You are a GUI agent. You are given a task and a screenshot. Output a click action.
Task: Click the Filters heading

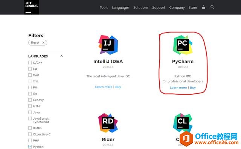[x=36, y=35]
